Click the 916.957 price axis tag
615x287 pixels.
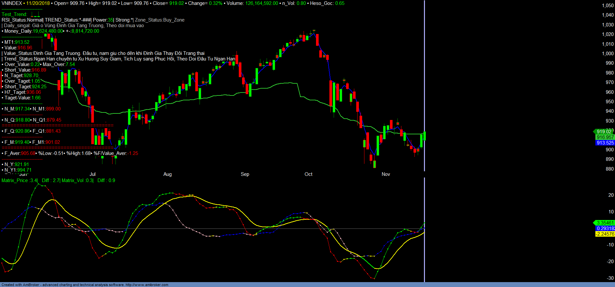coord(605,137)
